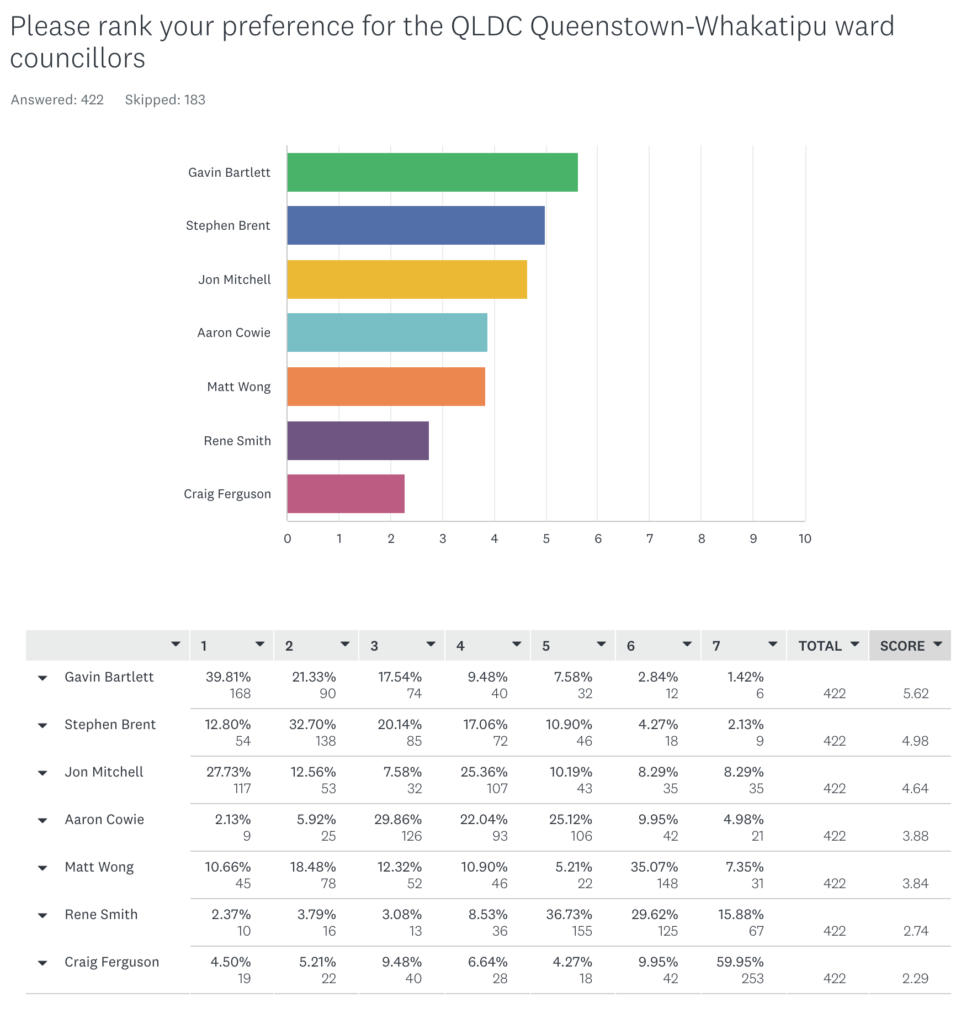Click the first-column header dropdown arrow
The width and height of the screenshot is (977, 1024).
176,644
